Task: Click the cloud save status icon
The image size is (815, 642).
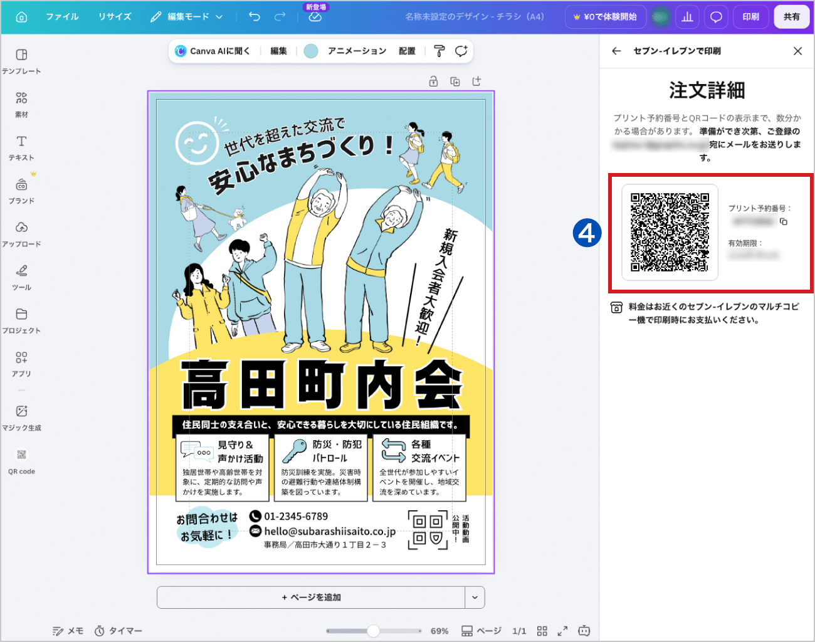Action: [315, 17]
